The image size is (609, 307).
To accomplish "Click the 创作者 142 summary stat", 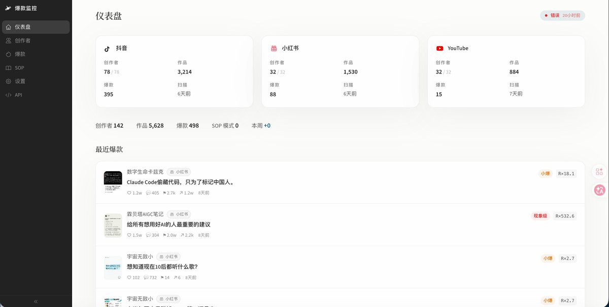I will pos(110,126).
